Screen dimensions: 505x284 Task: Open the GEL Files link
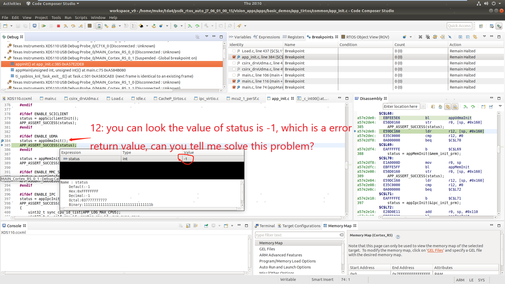click(x=435, y=250)
